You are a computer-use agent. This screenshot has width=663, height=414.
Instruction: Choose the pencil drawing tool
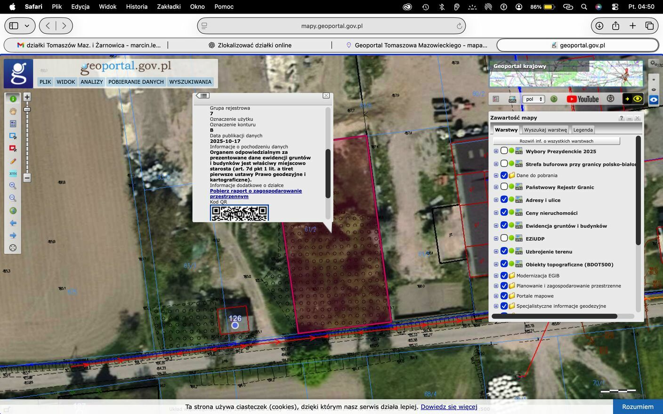coord(13,161)
